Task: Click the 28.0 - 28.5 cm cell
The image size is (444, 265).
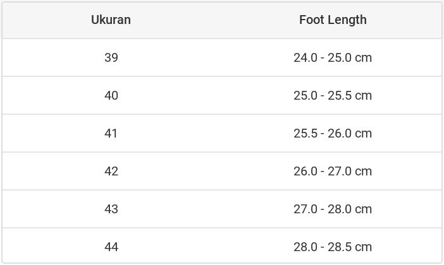Action: 333,247
